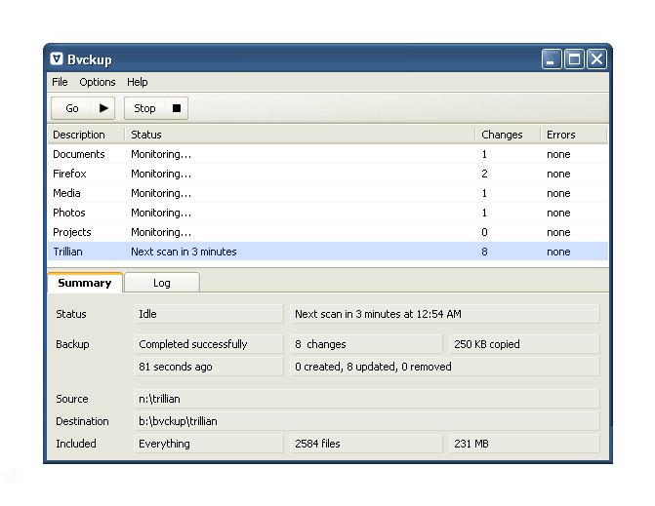
Task: Click the '8 changes' summary field
Action: (x=366, y=344)
